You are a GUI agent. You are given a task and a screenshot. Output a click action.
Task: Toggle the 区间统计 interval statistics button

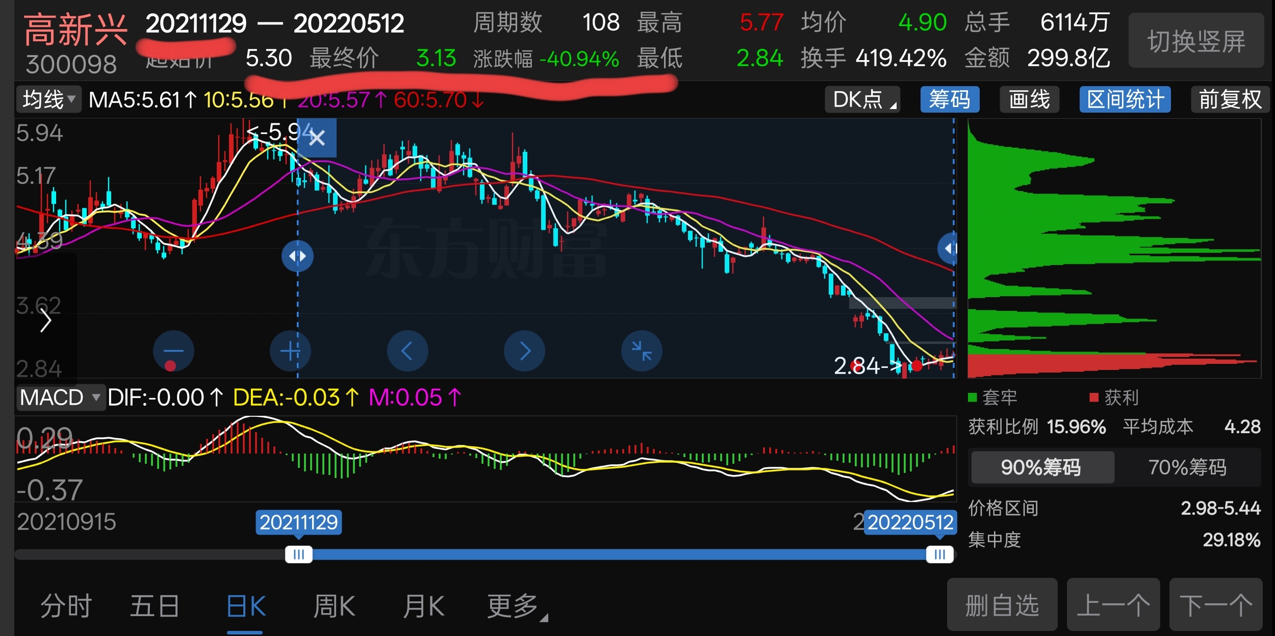coord(1125,99)
